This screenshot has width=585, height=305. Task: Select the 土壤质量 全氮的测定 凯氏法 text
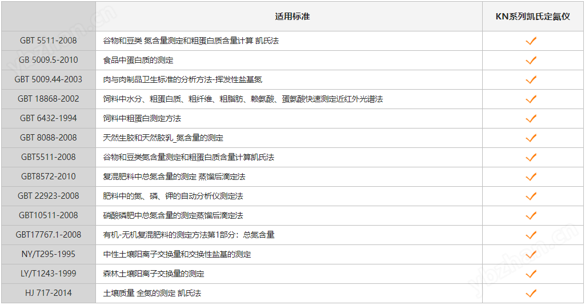152,293
